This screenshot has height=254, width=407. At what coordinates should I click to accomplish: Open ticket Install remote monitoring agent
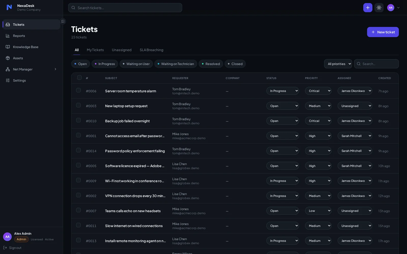pos(135,241)
